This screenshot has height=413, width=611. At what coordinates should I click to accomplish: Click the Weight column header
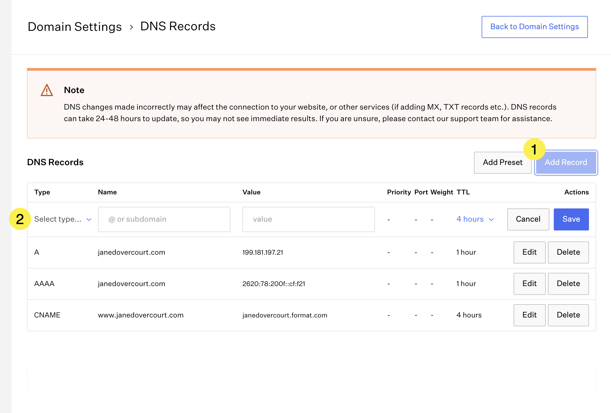[x=442, y=192]
